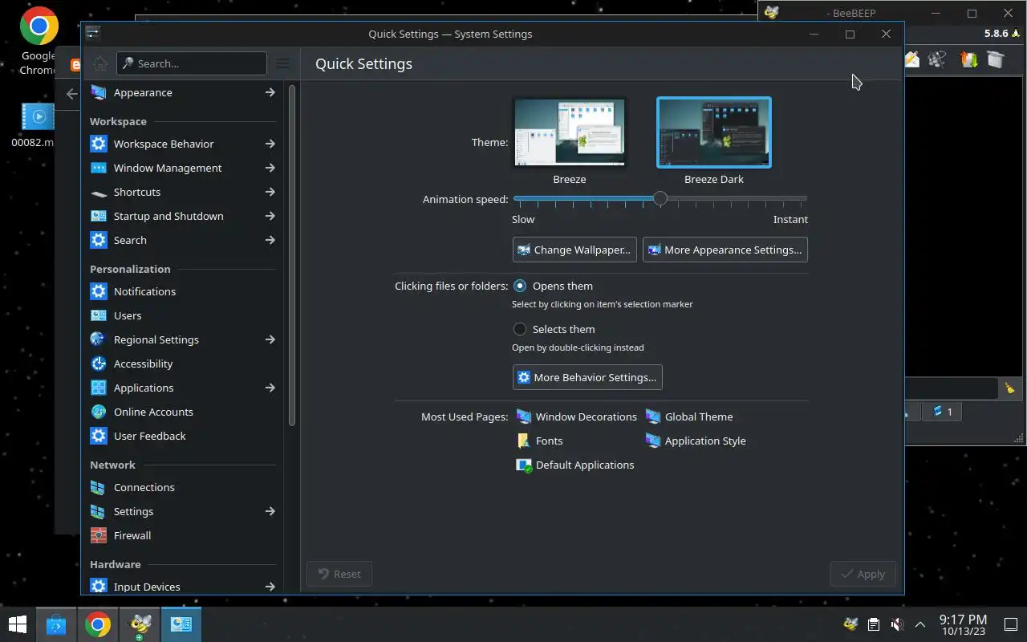Image resolution: width=1027 pixels, height=642 pixels.
Task: Open the Online Accounts sidebar icon
Action: coord(99,412)
